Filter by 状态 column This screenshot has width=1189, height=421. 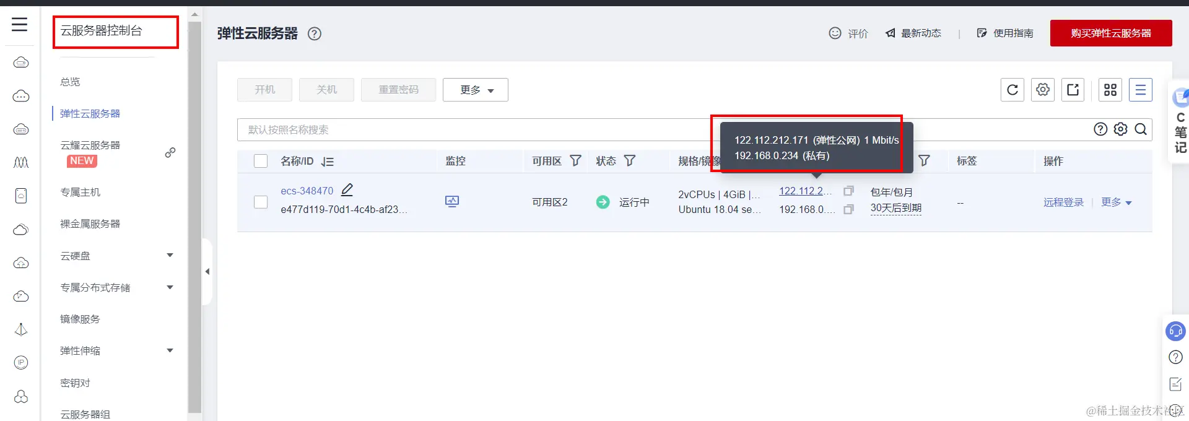pyautogui.click(x=630, y=161)
